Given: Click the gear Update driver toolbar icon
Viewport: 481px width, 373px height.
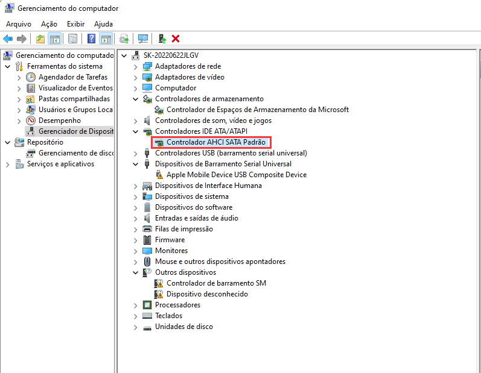Looking at the screenshot, I should 124,39.
